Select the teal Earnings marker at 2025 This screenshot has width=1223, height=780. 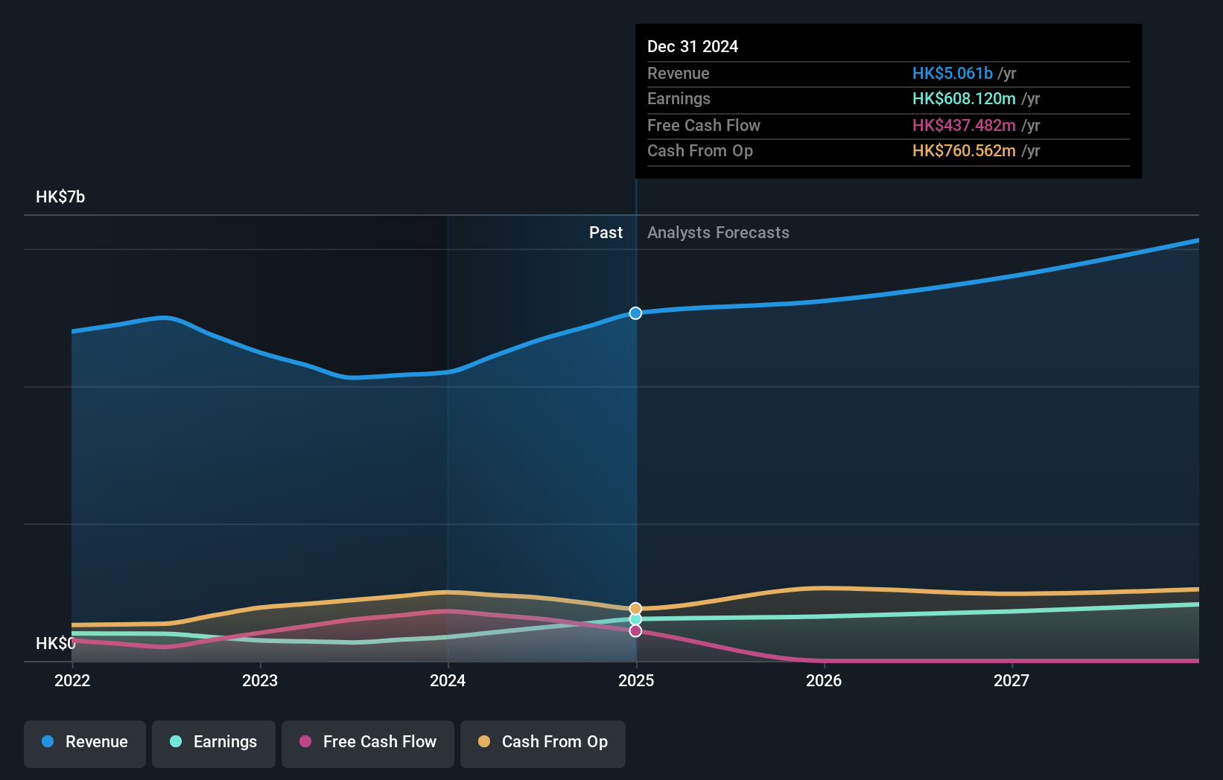point(635,619)
